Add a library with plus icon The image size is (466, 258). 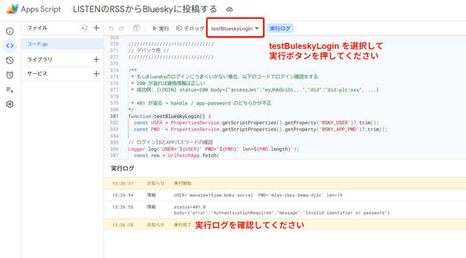coord(96,59)
